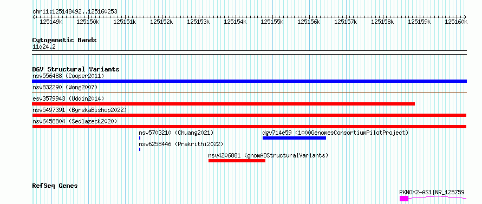Click the 11q24.2 band label
482x204 pixels.
click(x=44, y=47)
